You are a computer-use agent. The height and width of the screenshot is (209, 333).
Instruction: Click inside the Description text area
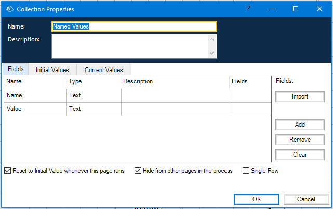point(130,46)
